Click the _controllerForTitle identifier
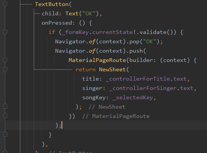This screenshot has width=207, height=153. tap(138, 79)
